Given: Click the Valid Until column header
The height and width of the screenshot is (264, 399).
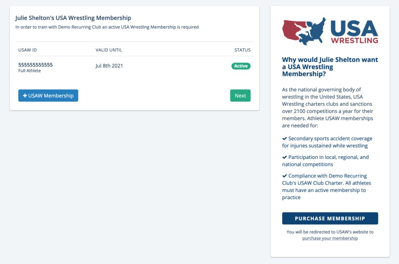Looking at the screenshot, I should pos(109,50).
